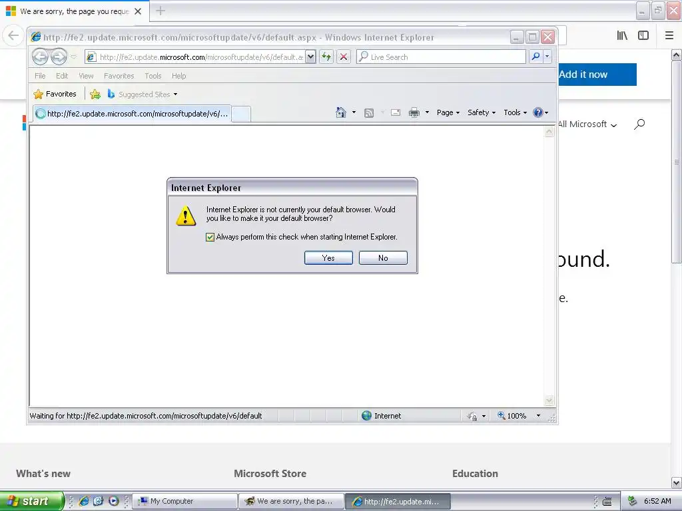The image size is (682, 511).
Task: Uncheck Always perform this check checkbox
Action: coord(210,238)
